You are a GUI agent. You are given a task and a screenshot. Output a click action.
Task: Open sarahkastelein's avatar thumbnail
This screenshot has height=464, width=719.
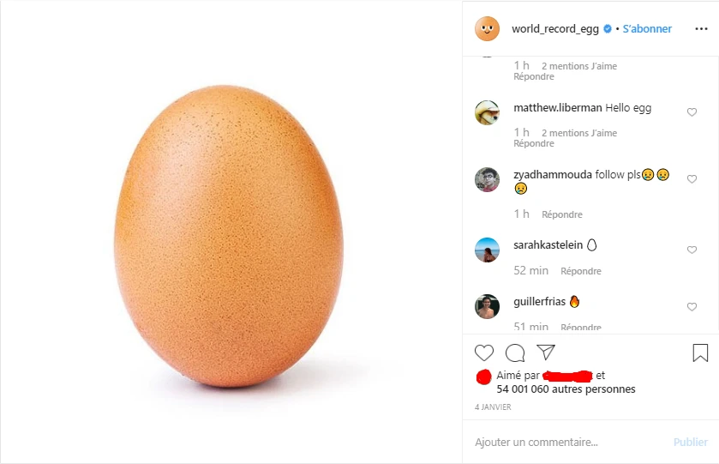[x=487, y=250]
